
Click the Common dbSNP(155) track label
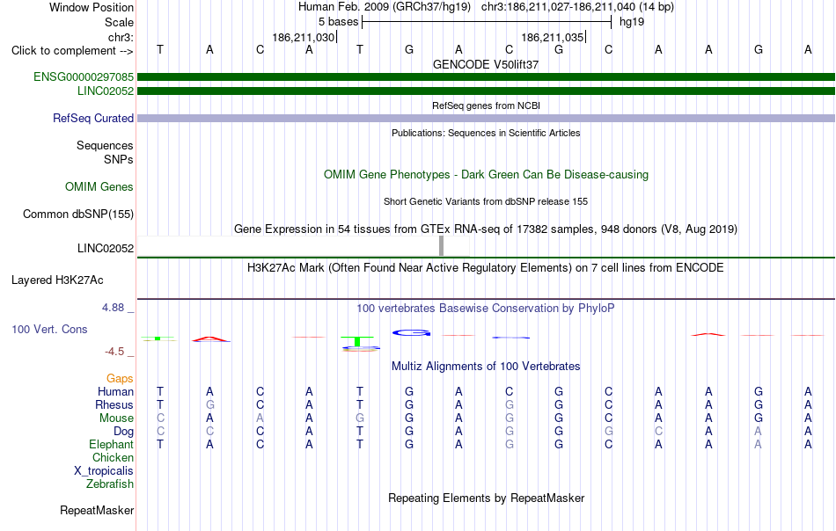click(x=78, y=215)
